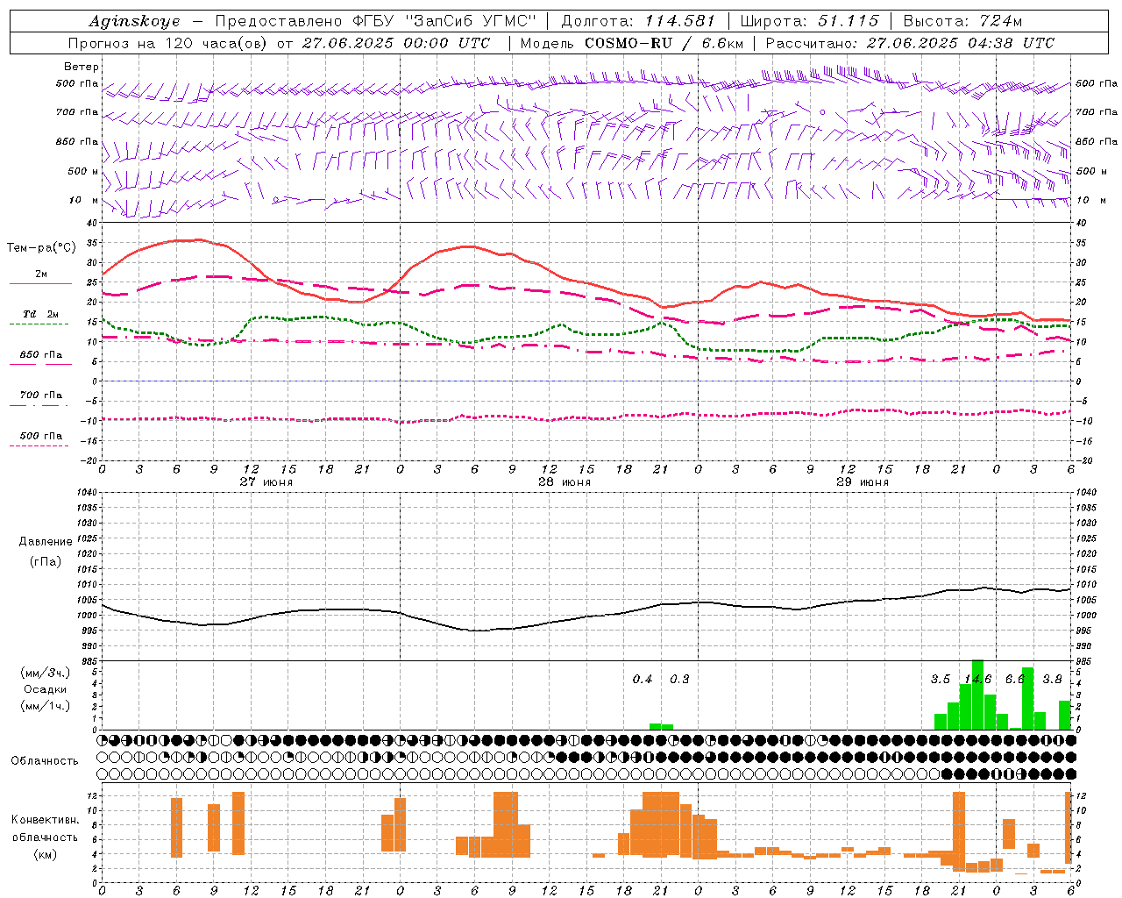The width and height of the screenshot is (1122, 898).
Task: Select the "Долгота: 114.581" header field
Action: 638,21
